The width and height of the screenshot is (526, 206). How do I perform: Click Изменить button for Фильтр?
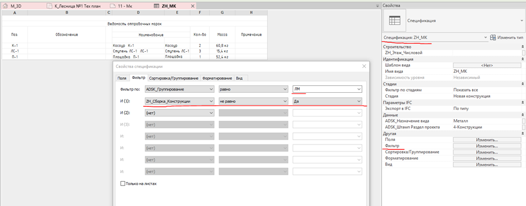pos(487,146)
